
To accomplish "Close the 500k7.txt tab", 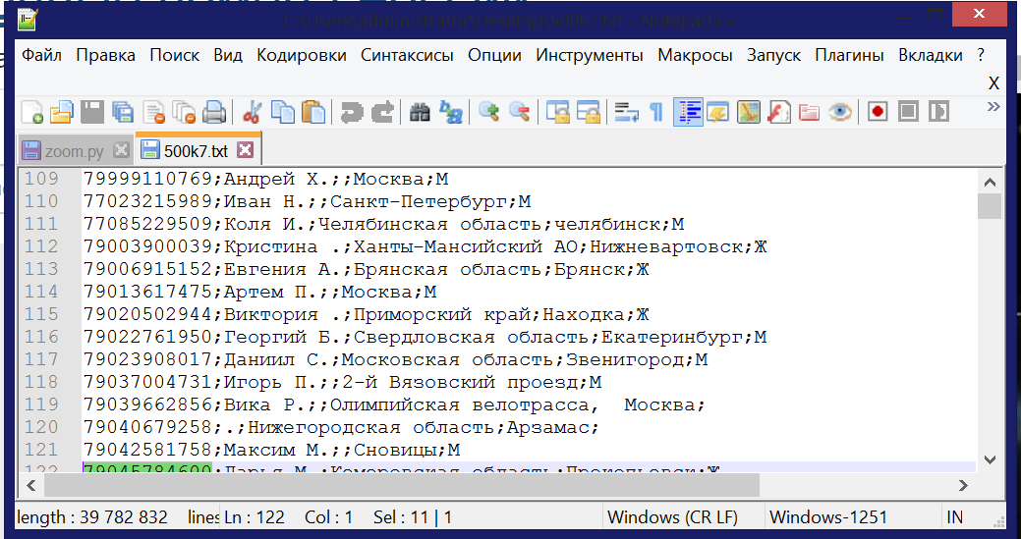I will point(245,151).
